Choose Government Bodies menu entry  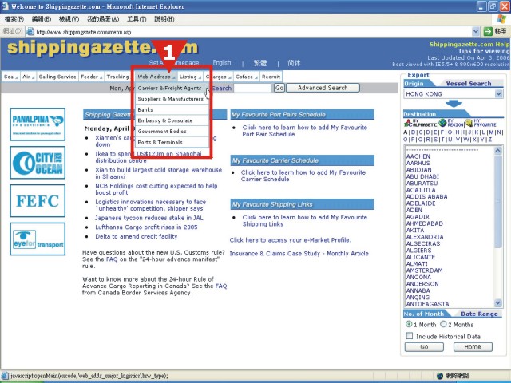172,131
